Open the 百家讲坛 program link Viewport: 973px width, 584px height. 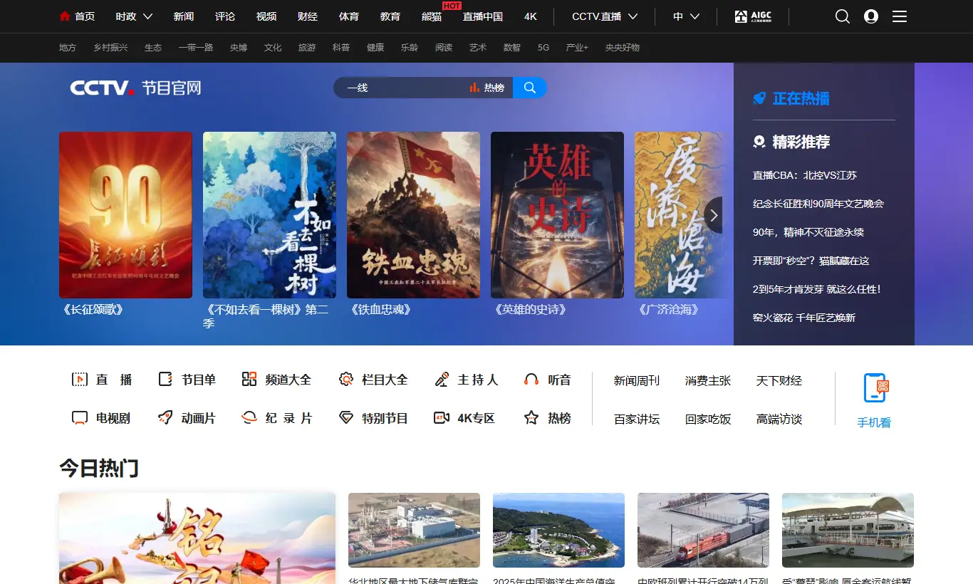(637, 419)
